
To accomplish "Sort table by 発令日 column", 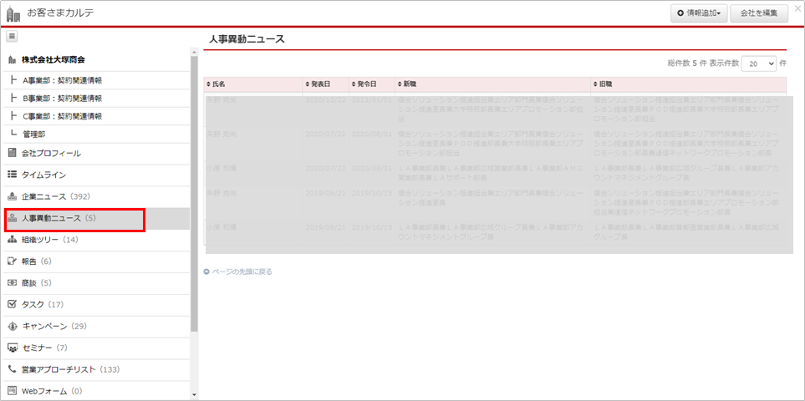I will tap(364, 84).
